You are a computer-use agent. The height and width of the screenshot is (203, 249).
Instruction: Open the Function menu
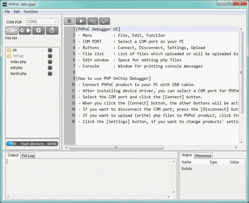(x=31, y=11)
